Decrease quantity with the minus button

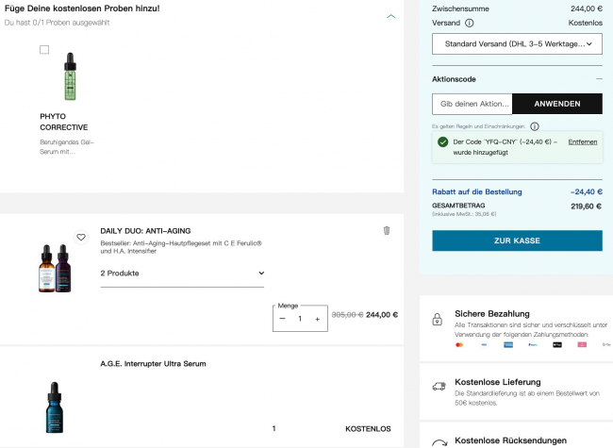(283, 319)
